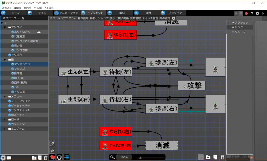Add new item page icon below action panel
The image size is (267, 161).
[215, 157]
